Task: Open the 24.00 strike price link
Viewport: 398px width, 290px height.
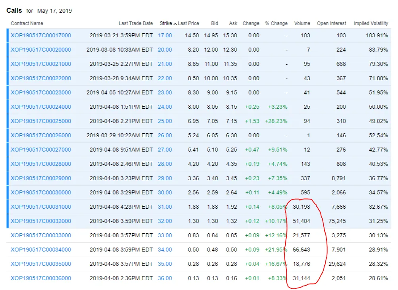Action: point(165,107)
